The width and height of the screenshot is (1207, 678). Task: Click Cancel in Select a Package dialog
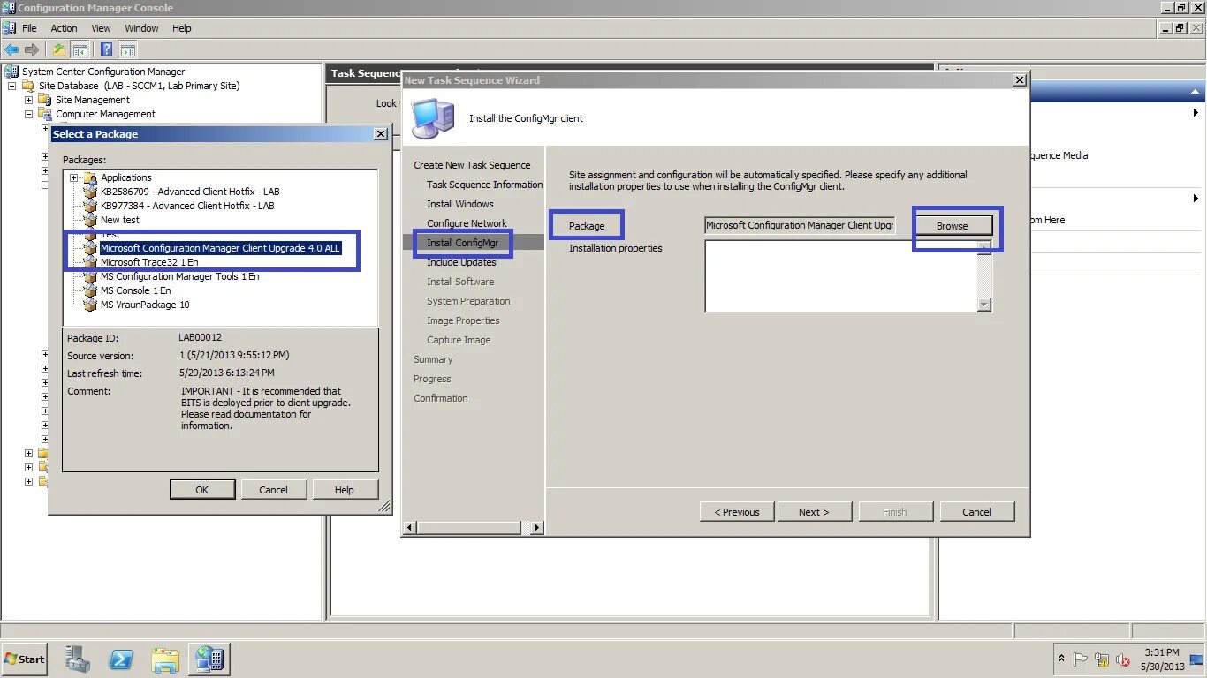point(273,490)
